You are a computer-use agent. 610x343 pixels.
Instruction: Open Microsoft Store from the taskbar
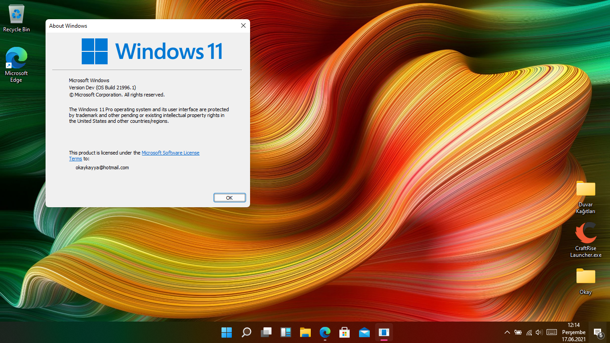tap(345, 332)
